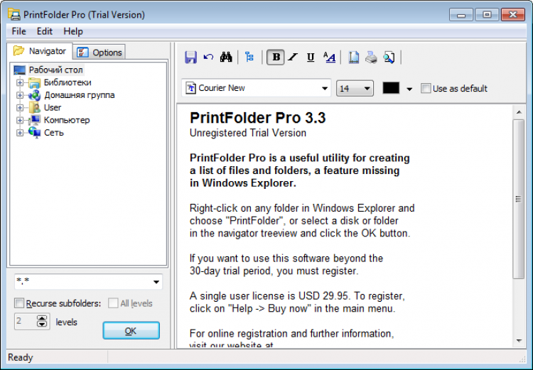Select Библиотеки in the tree
Image resolution: width=533 pixels, height=370 pixels.
[x=68, y=82]
